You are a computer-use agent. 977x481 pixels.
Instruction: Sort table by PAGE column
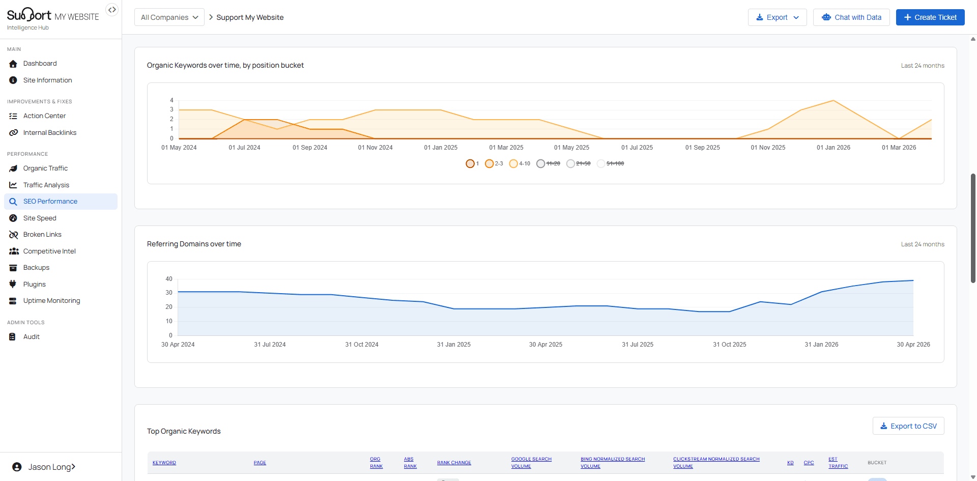[260, 463]
